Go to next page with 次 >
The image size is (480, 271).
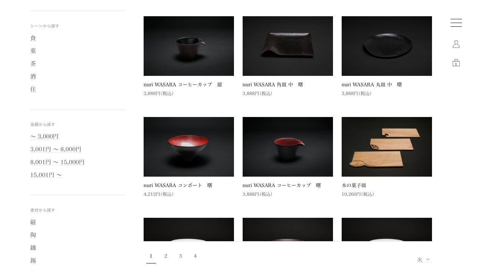tap(424, 259)
